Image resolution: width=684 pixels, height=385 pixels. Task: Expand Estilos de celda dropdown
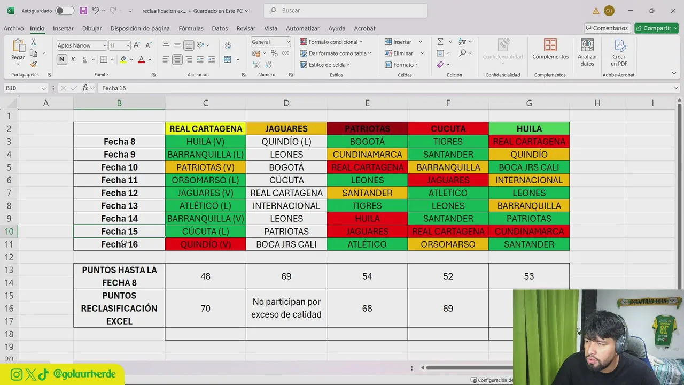click(x=348, y=65)
